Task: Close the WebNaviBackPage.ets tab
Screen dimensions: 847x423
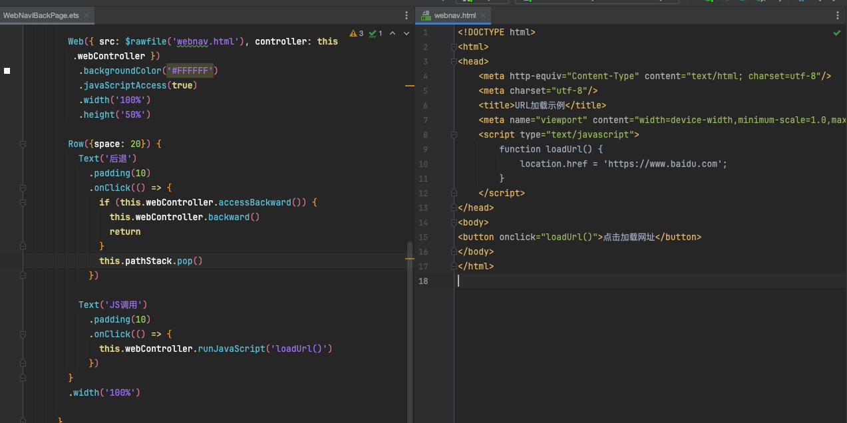Action: coord(87,15)
